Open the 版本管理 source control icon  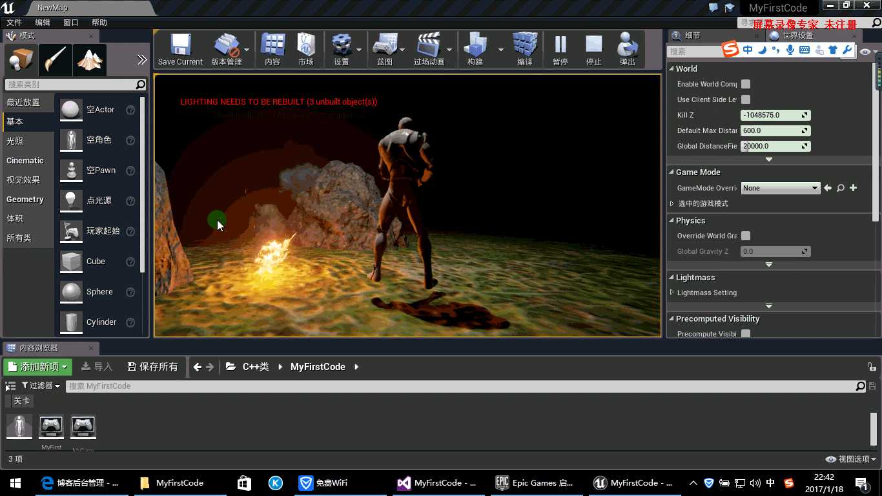pyautogui.click(x=227, y=49)
